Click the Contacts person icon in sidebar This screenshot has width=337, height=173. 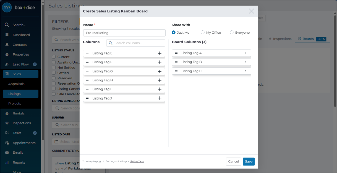[x=7, y=44]
